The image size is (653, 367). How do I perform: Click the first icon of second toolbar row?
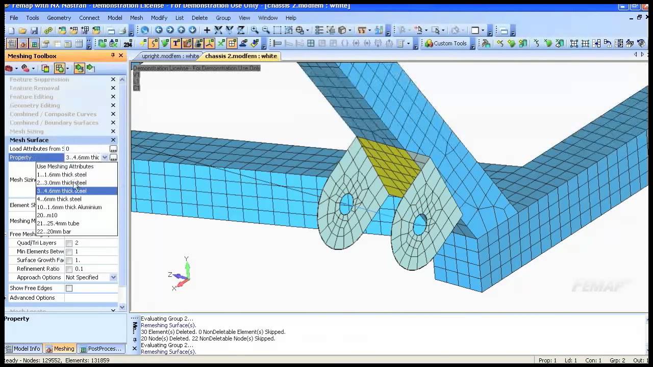click(12, 44)
